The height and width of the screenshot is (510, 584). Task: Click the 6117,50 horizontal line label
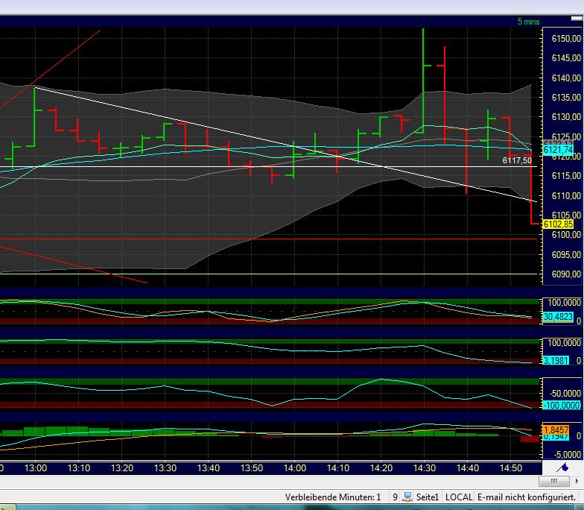pos(517,160)
